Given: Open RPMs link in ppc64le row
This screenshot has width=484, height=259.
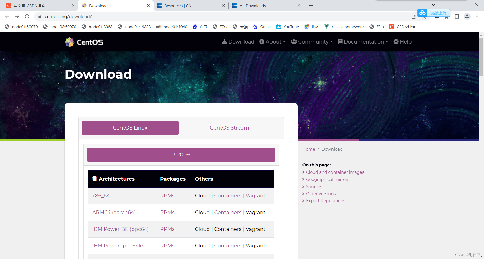Looking at the screenshot, I should 167,246.
